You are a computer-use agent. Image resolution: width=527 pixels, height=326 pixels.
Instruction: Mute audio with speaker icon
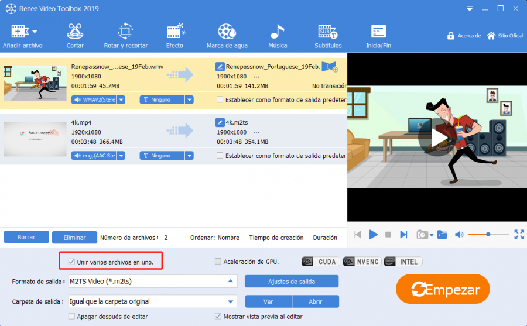click(x=458, y=234)
